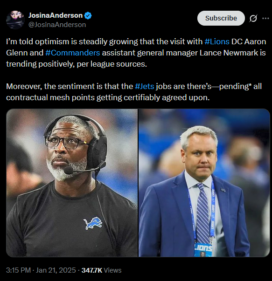Expand the photo of the man in the blue suit
This screenshot has height=281, width=272.
[x=204, y=183]
